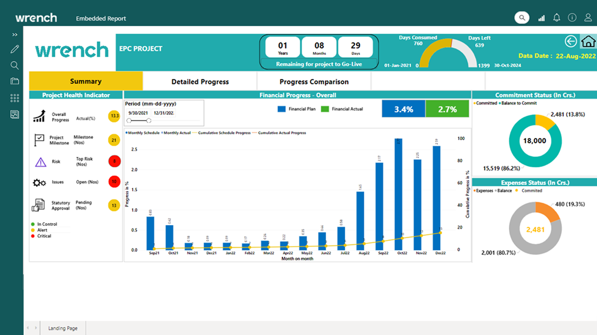
Task: Select the Summary tab
Action: [86, 81]
